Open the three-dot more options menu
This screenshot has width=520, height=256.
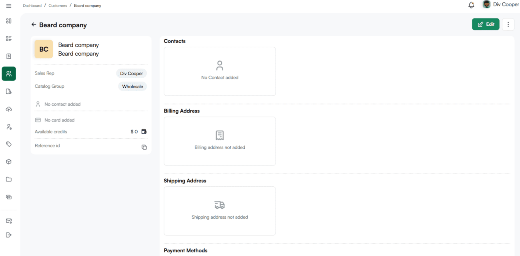pyautogui.click(x=508, y=24)
